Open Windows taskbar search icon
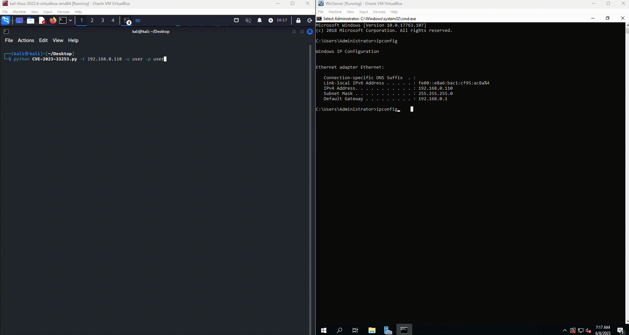Image resolution: width=629 pixels, height=335 pixels. (340, 330)
